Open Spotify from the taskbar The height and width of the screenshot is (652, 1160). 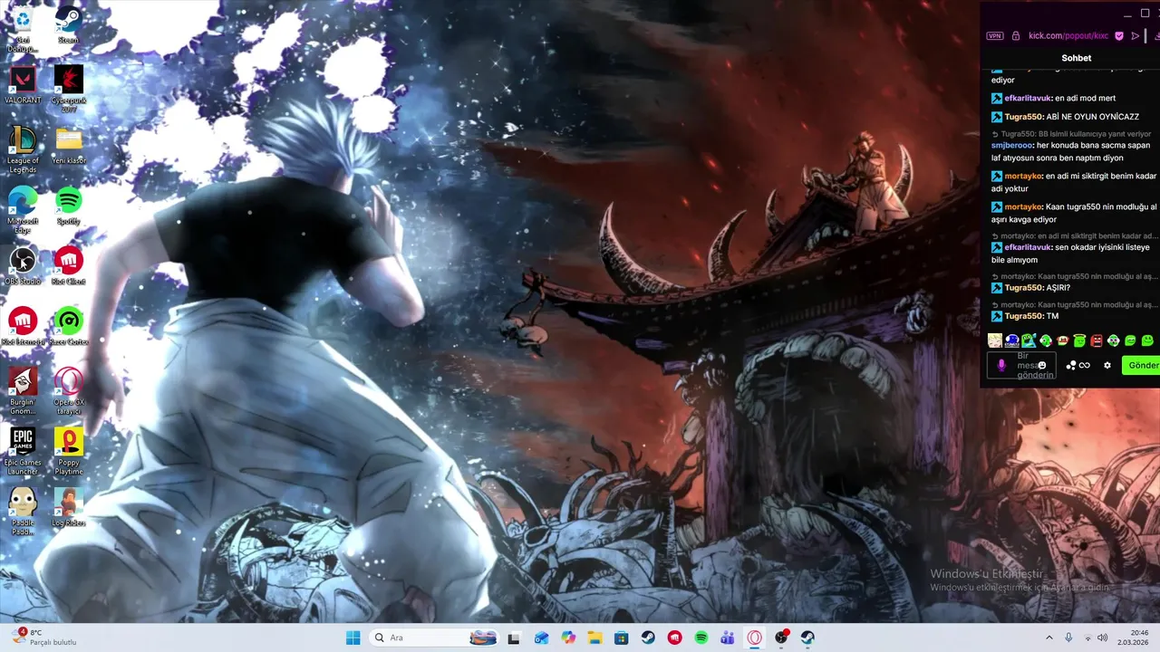(x=701, y=638)
